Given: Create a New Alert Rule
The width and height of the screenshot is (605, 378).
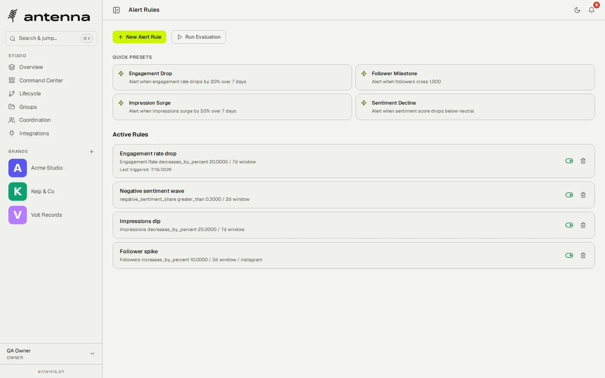Looking at the screenshot, I should click(139, 37).
